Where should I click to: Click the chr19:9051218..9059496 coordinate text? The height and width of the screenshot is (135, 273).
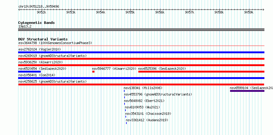[x=39, y=6]
